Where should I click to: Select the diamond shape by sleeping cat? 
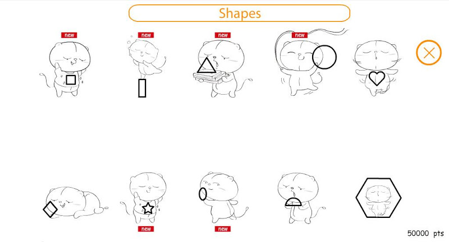50,210
